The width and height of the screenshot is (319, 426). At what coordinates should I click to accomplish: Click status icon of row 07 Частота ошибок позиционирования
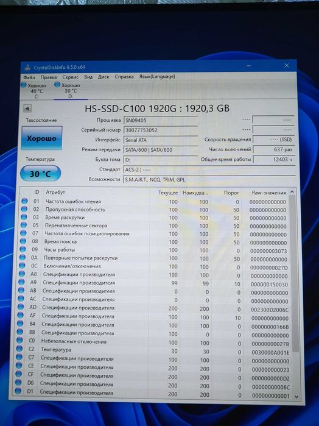point(23,233)
